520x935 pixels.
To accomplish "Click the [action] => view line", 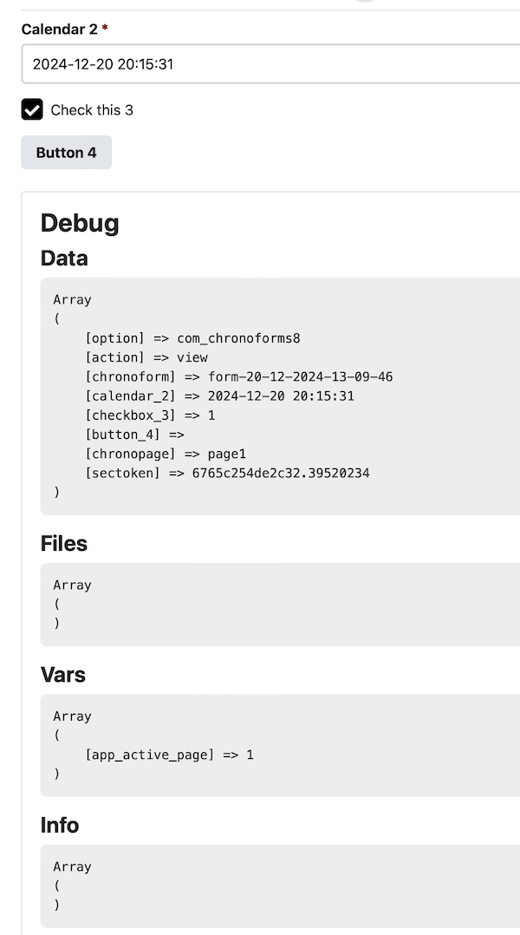I will tap(146, 357).
